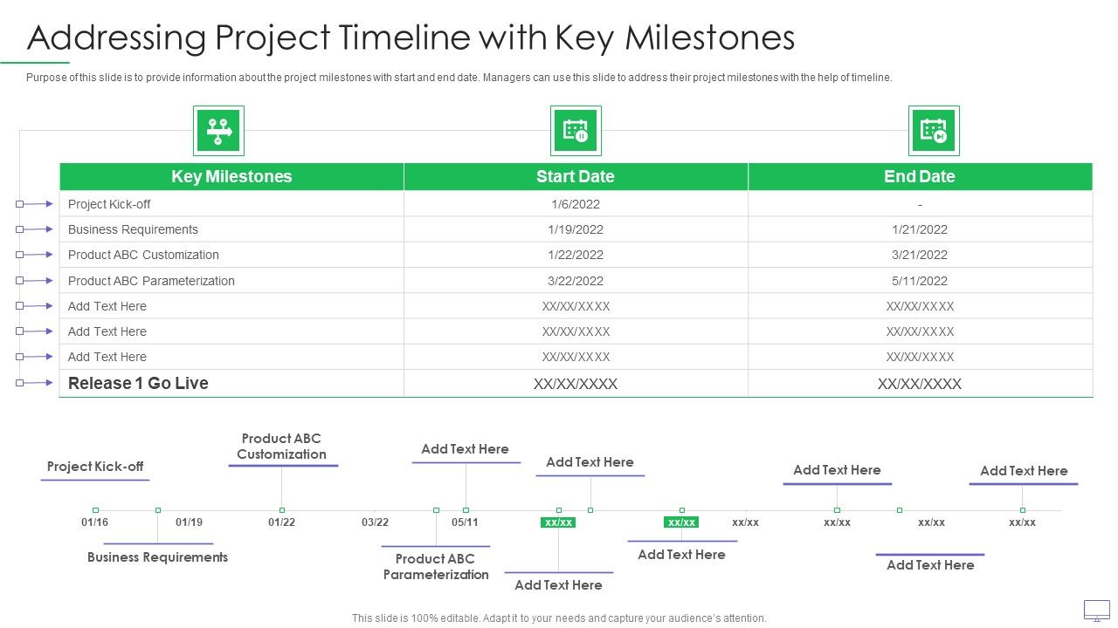Click the 5/11/2022 end date cell

click(920, 281)
